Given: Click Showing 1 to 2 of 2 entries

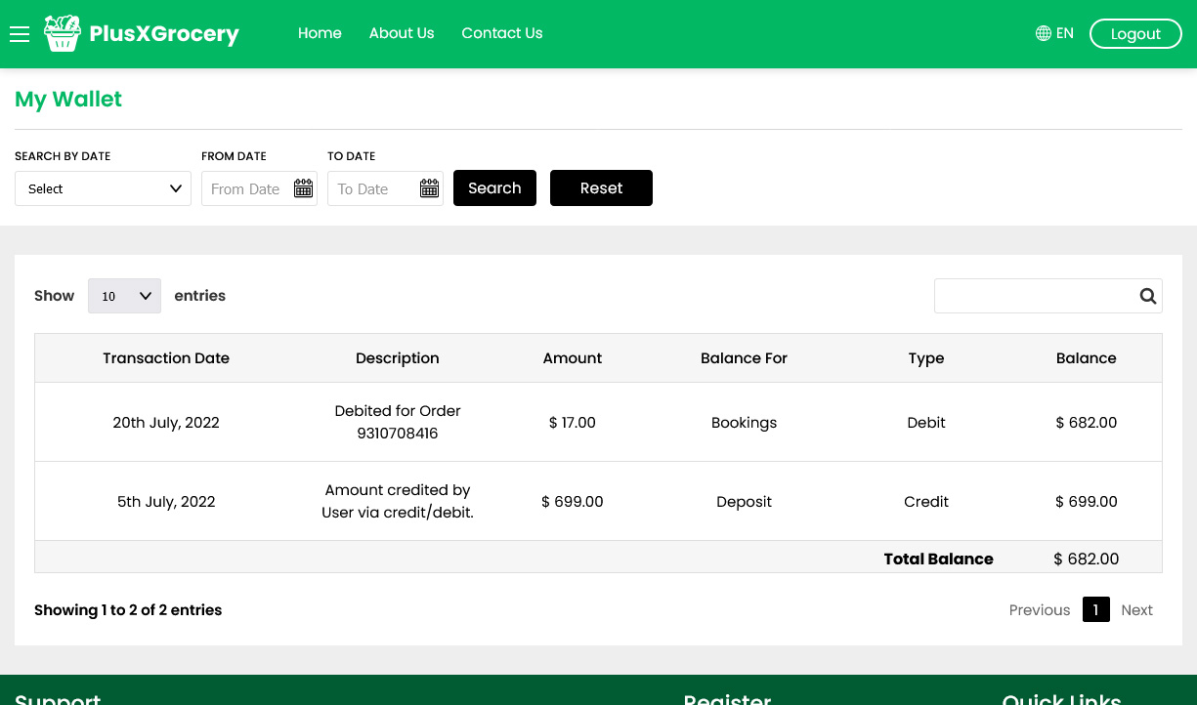Looking at the screenshot, I should (x=128, y=610).
